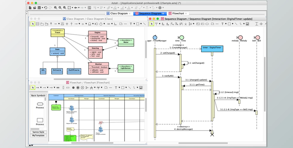
Task: Select the class icon in Class Diagram toolbar
Action: [38, 24]
